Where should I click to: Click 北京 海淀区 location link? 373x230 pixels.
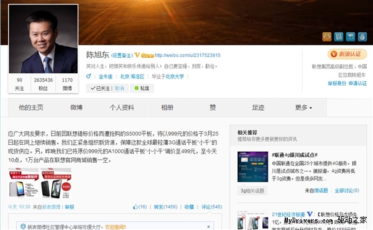[x=132, y=76]
